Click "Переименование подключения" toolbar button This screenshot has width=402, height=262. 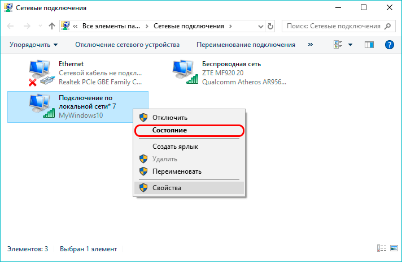pos(246,45)
